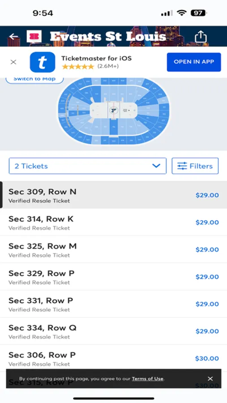
Task: Open the share icon in header
Action: pyautogui.click(x=201, y=37)
